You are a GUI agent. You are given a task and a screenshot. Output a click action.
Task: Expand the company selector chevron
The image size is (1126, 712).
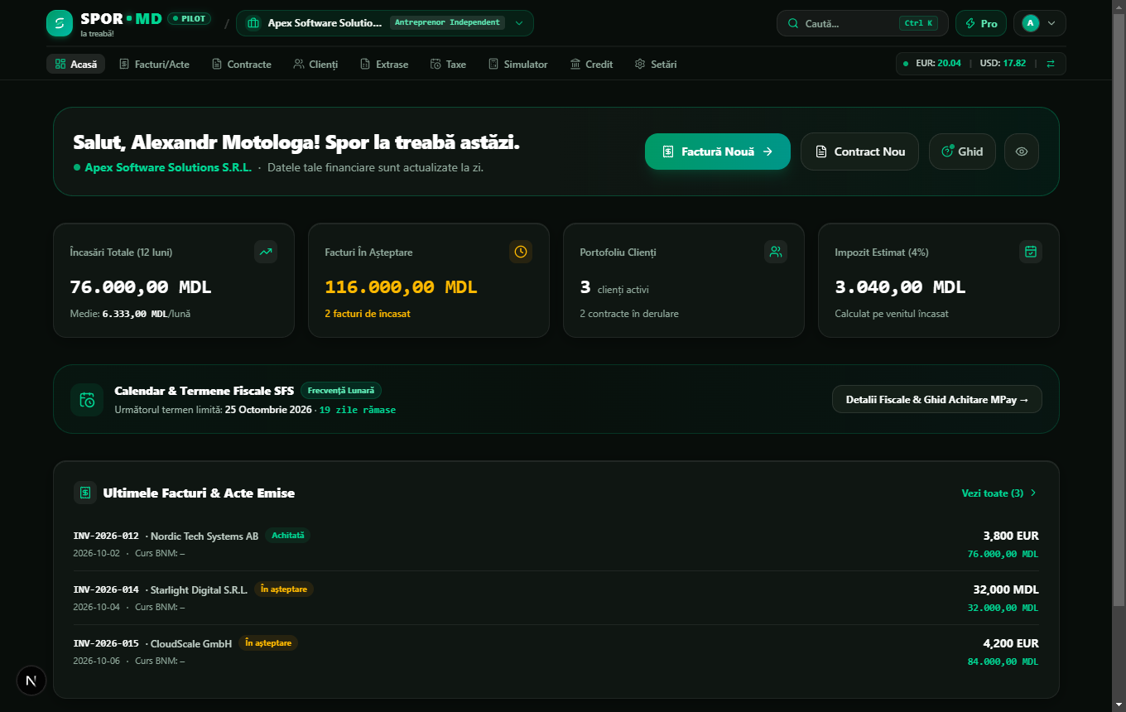[519, 23]
